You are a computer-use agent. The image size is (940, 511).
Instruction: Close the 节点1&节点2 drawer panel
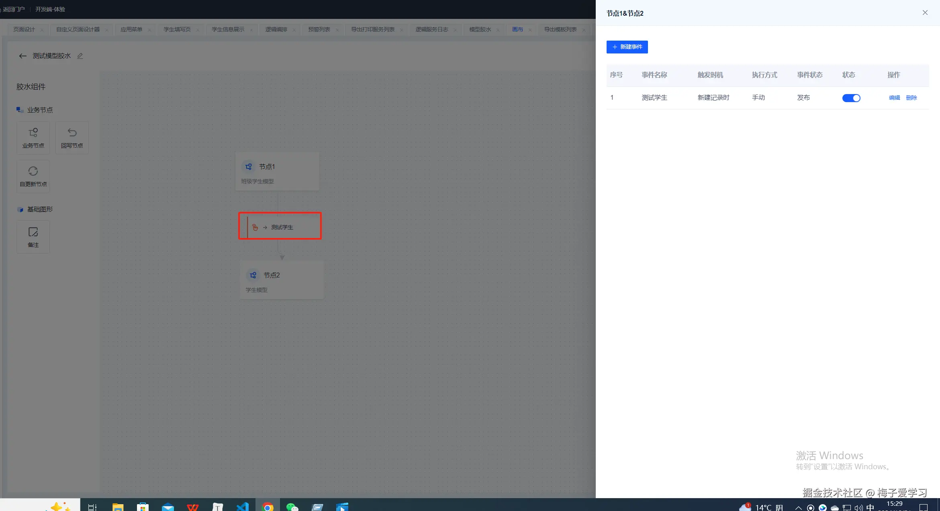[x=925, y=13]
